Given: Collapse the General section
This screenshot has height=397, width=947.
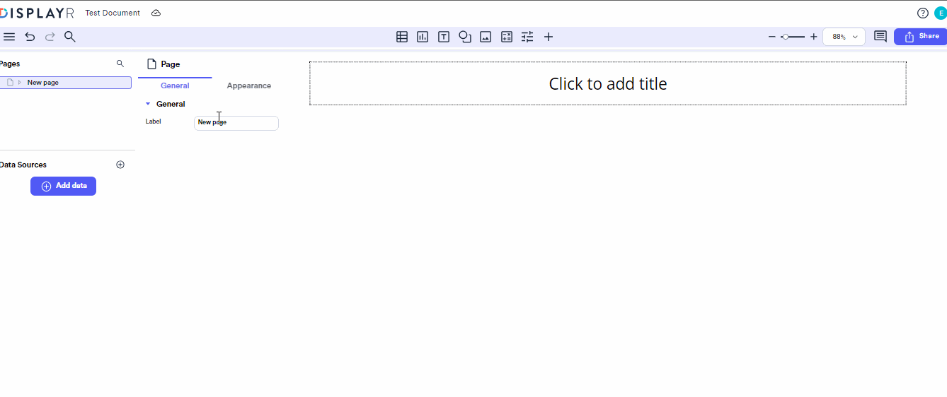Looking at the screenshot, I should [148, 104].
